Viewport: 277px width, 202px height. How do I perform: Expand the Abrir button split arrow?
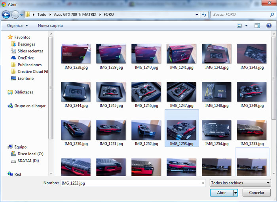236,192
